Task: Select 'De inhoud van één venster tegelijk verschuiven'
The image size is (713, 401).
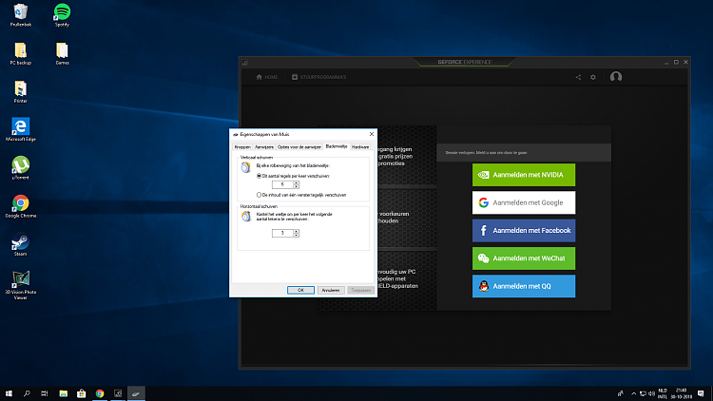Action: pyautogui.click(x=302, y=195)
